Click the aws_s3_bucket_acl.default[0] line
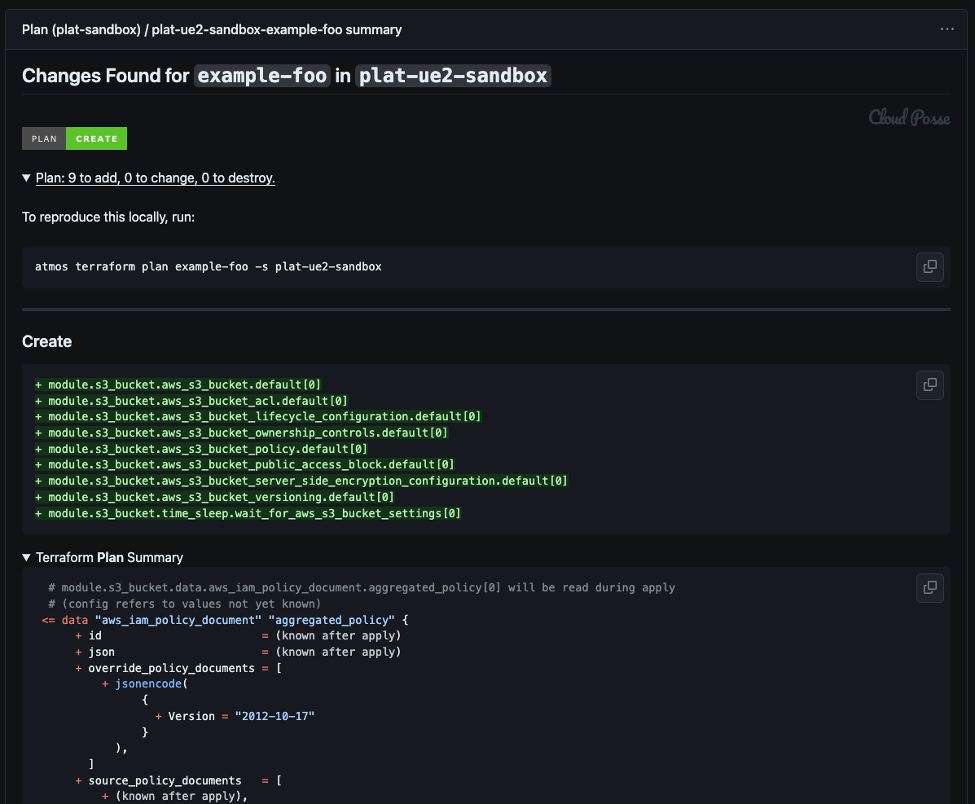This screenshot has width=975, height=804. click(x=191, y=401)
